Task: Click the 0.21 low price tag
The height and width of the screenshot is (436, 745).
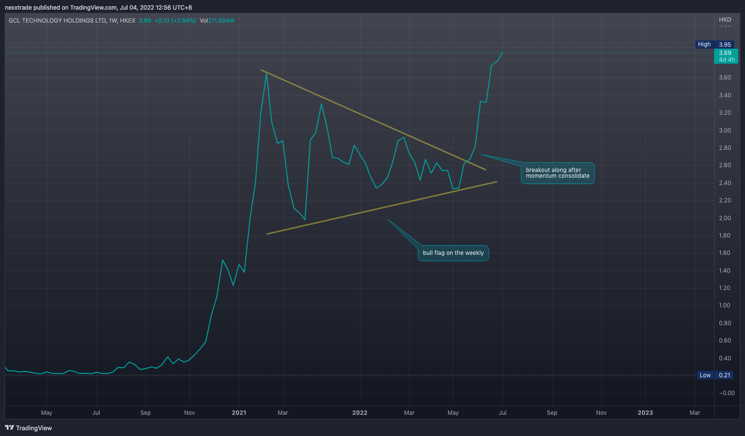Action: click(x=725, y=375)
